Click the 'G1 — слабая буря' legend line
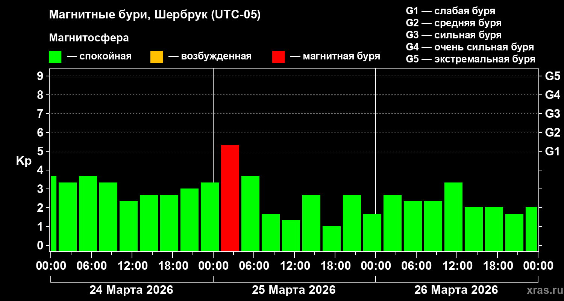This screenshot has height=301, width=564. [450, 11]
